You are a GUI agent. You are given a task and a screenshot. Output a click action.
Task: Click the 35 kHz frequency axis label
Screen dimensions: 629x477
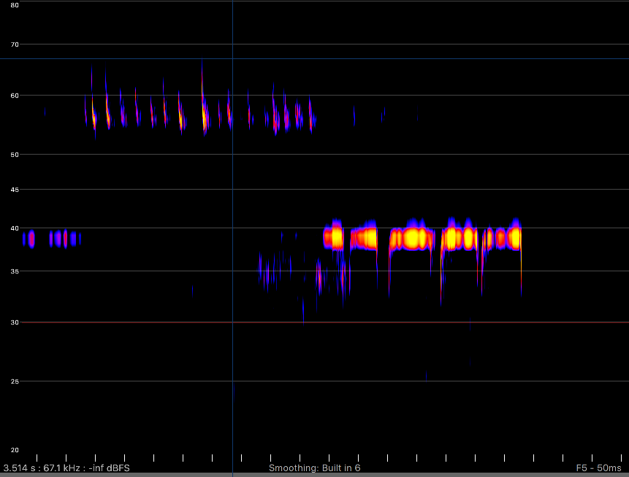click(x=15, y=271)
